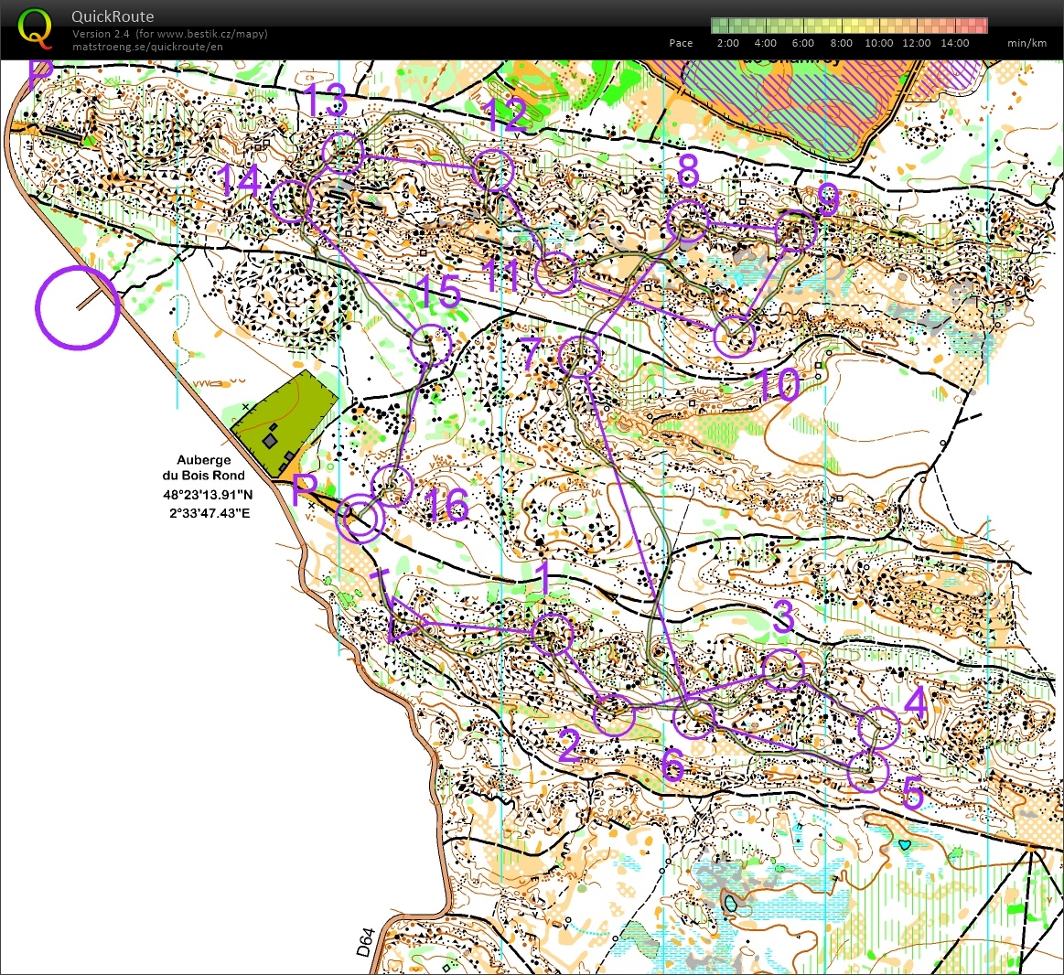1064x975 pixels.
Task: Choose control circle number 16
Action: (x=393, y=485)
